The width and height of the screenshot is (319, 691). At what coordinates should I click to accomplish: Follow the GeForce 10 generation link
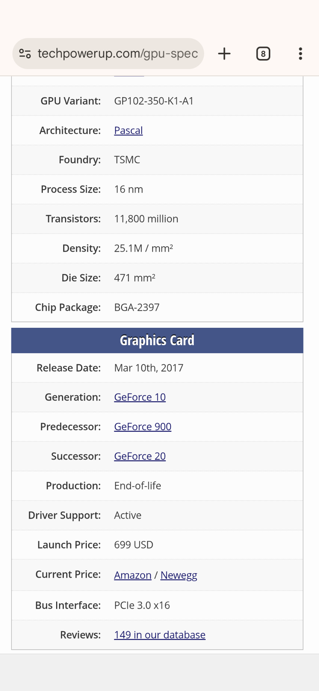coord(140,397)
